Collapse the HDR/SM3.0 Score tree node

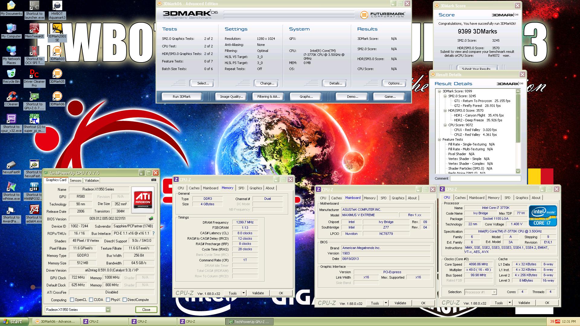coord(445,110)
